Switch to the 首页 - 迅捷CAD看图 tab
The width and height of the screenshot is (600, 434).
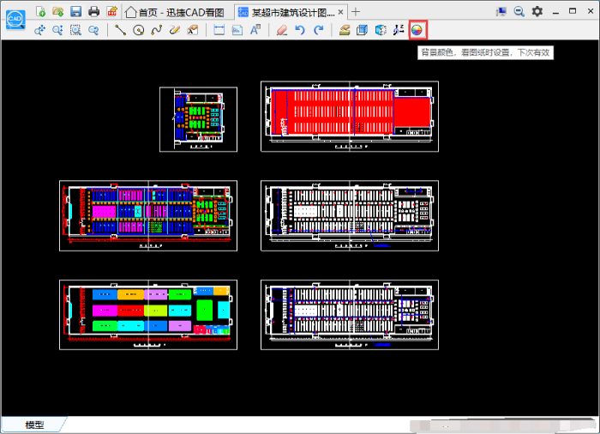click(175, 13)
